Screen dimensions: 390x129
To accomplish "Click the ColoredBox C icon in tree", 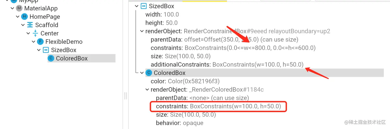I will [51, 58].
